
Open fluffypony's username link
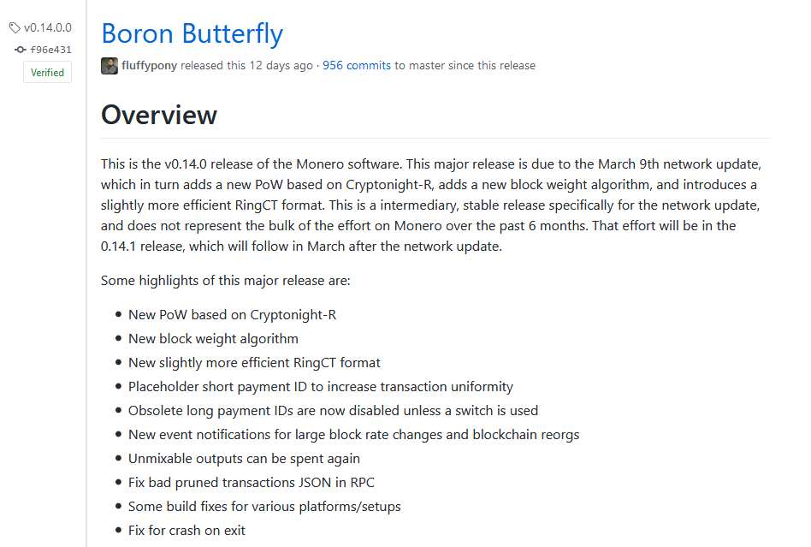click(x=142, y=65)
